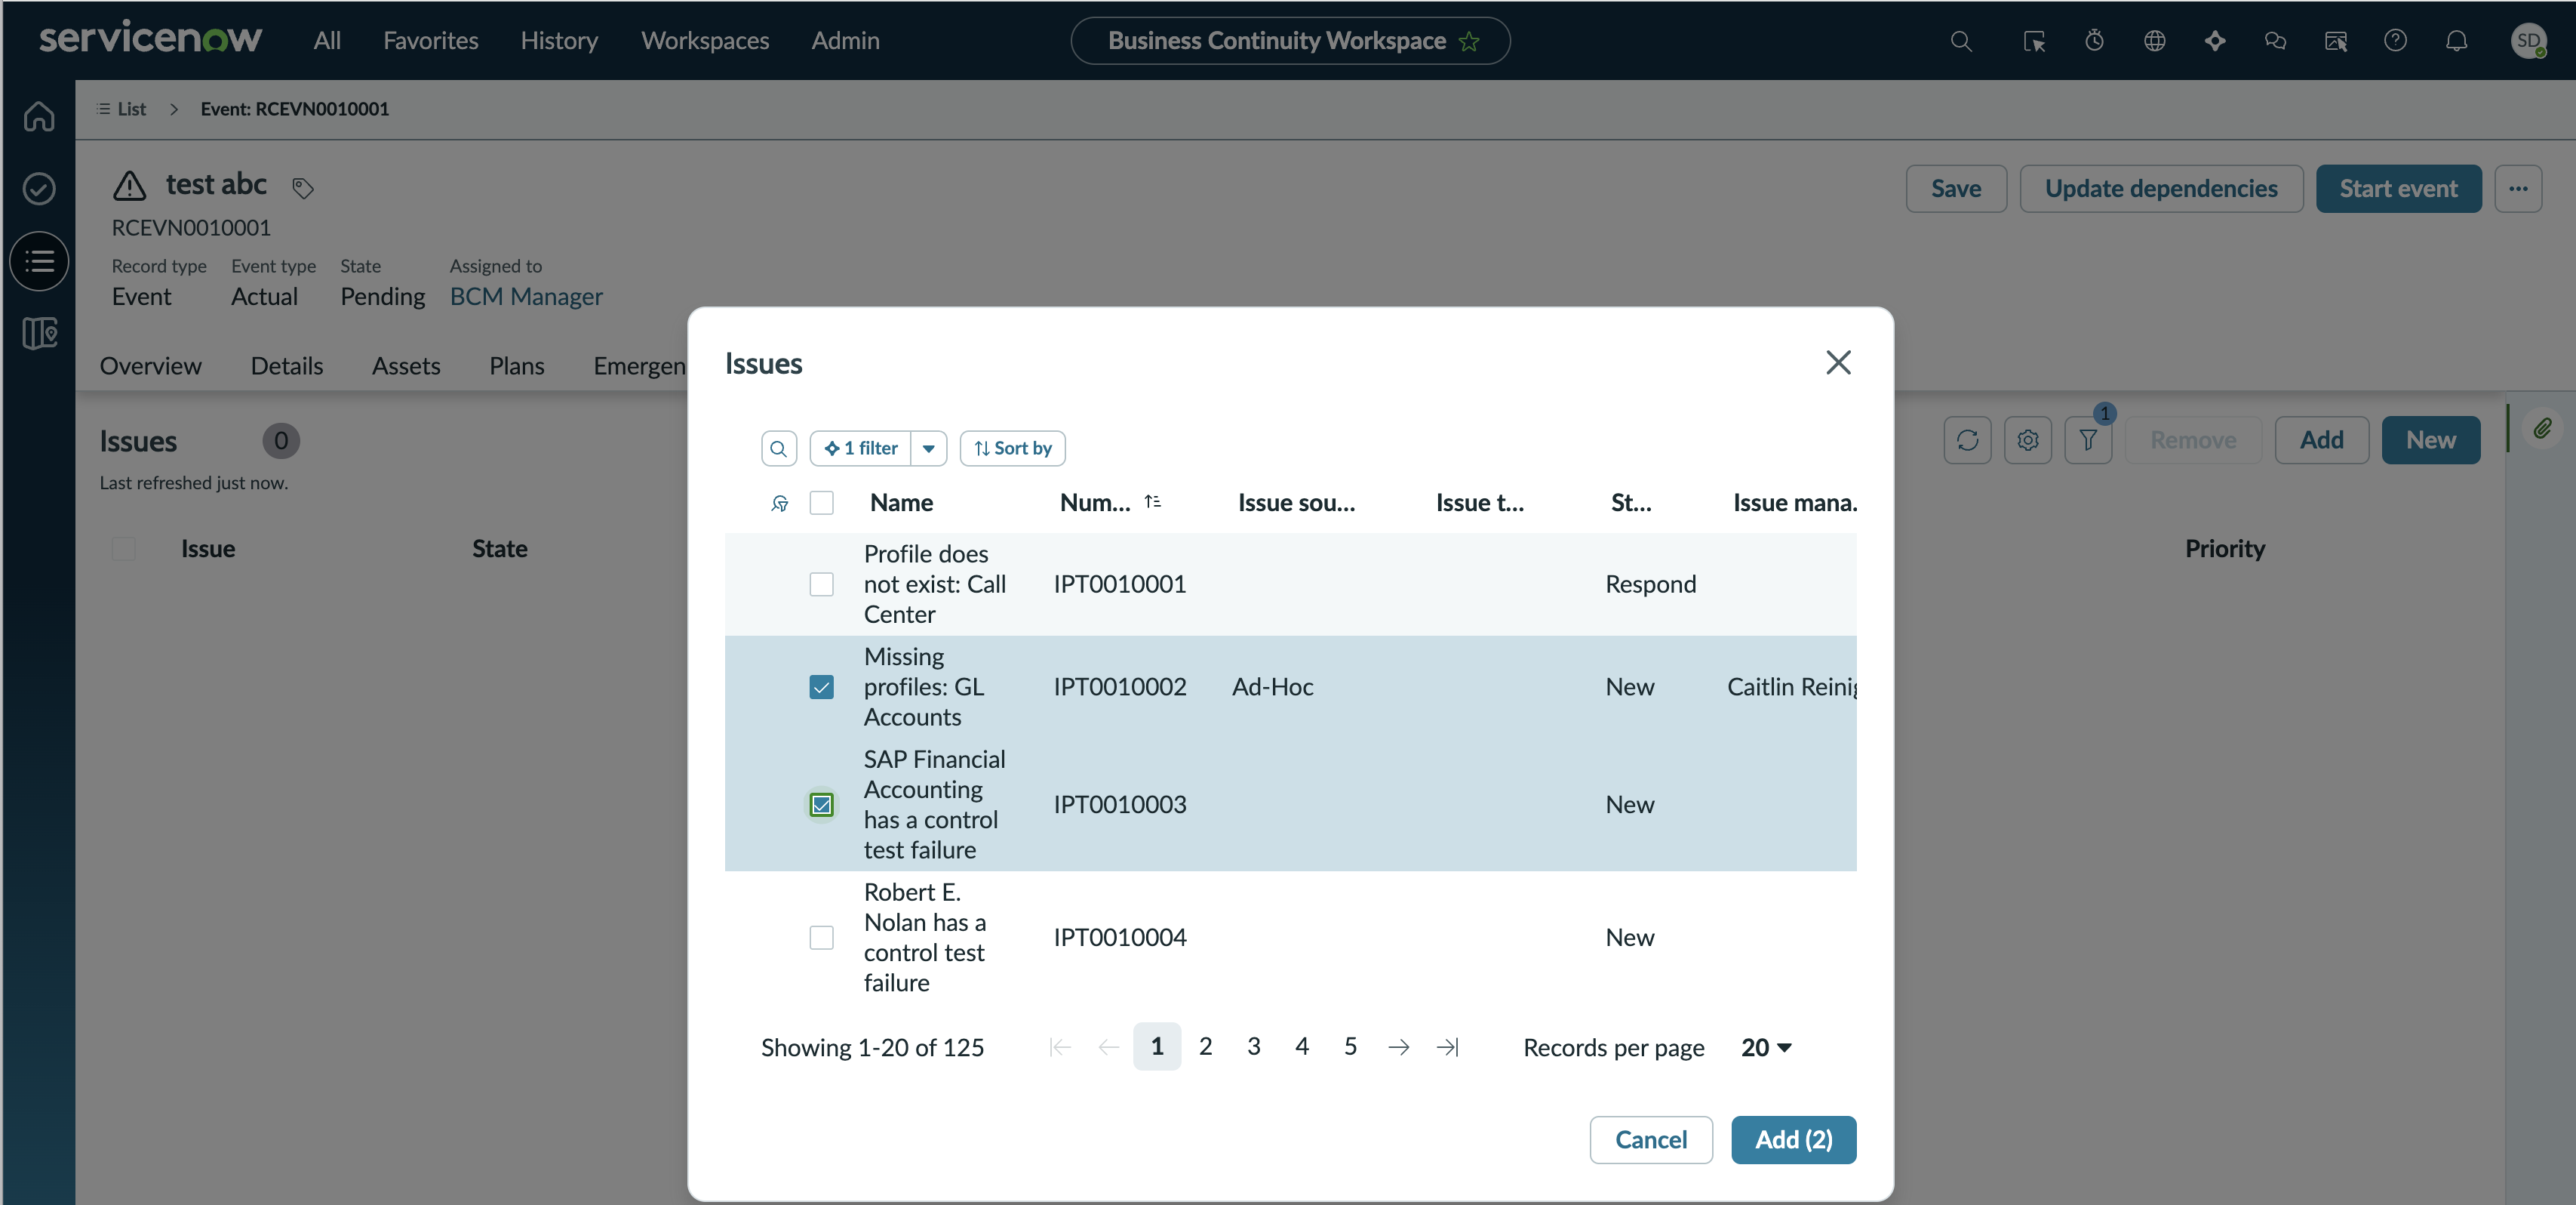
Task: Close the Issues dialog
Action: 1838,362
